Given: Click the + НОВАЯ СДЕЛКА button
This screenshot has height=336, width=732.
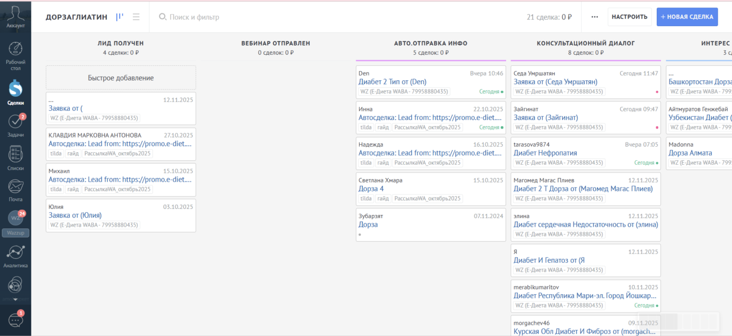Looking at the screenshot, I should (687, 17).
